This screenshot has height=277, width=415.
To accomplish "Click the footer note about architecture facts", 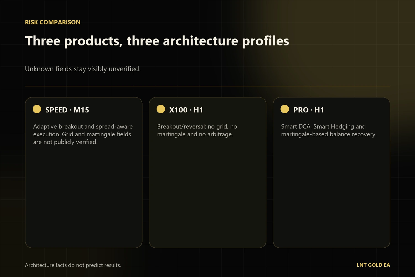I will [73, 265].
